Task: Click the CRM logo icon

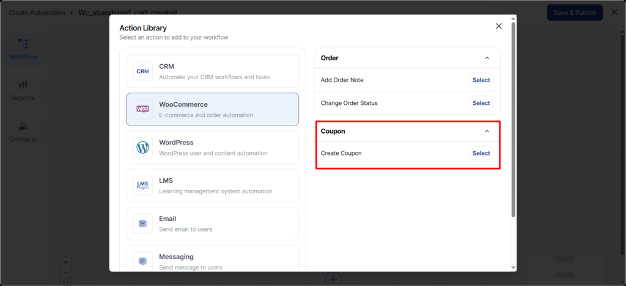Action: pos(142,71)
